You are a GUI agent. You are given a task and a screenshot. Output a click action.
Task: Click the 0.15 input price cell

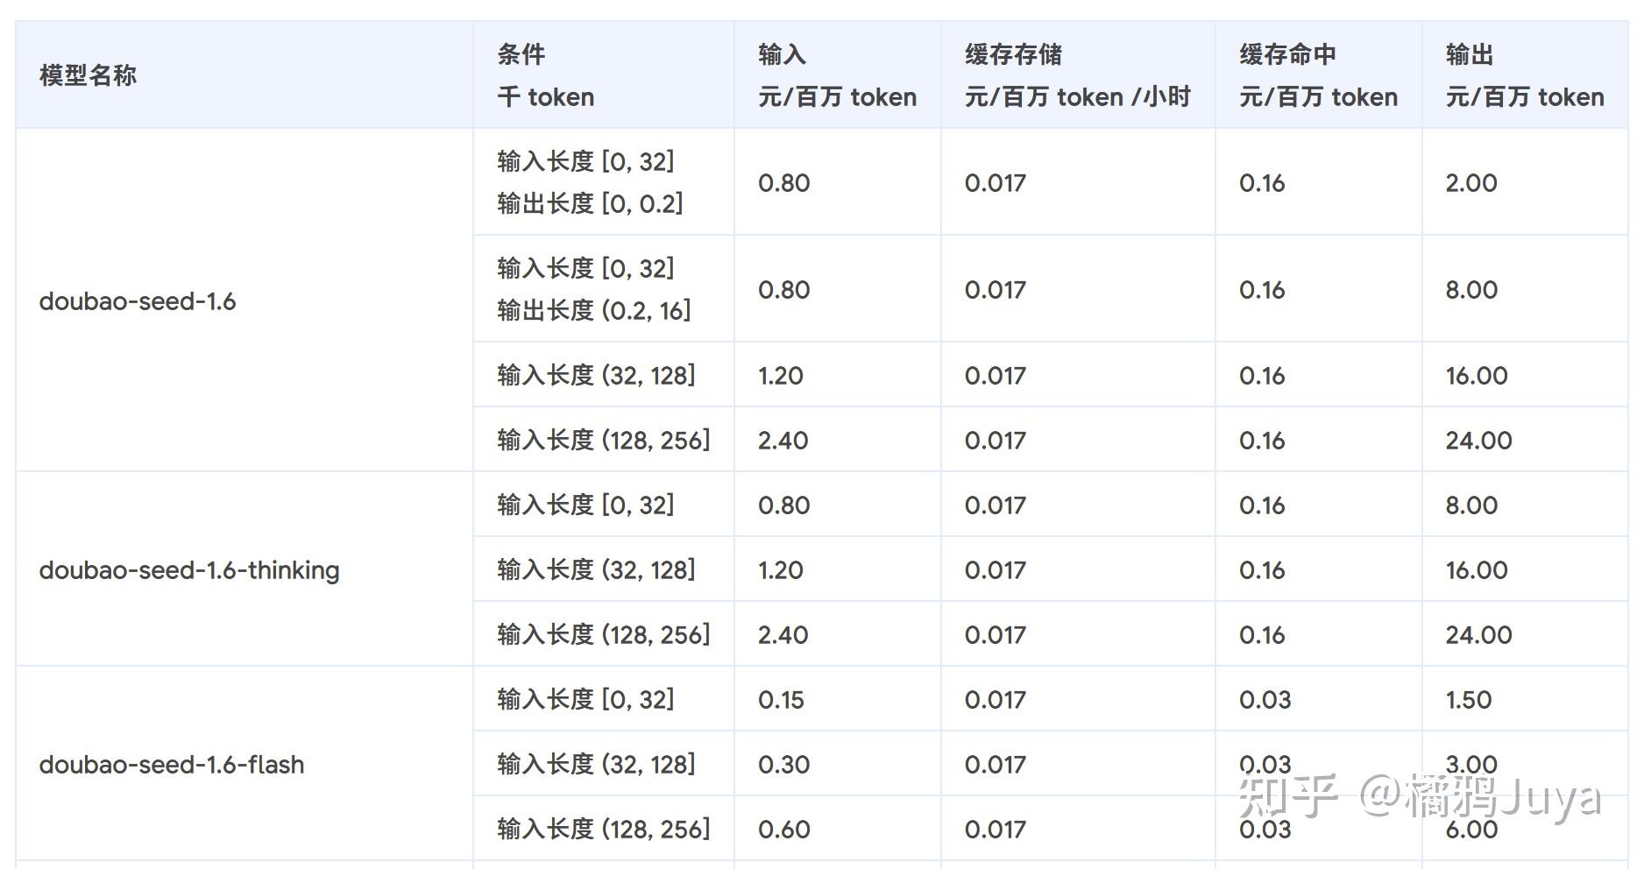[781, 700]
